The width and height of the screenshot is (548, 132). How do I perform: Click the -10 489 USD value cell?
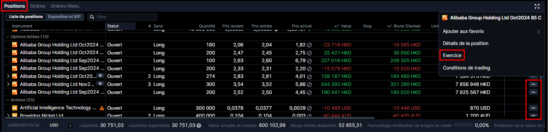pos(336,108)
